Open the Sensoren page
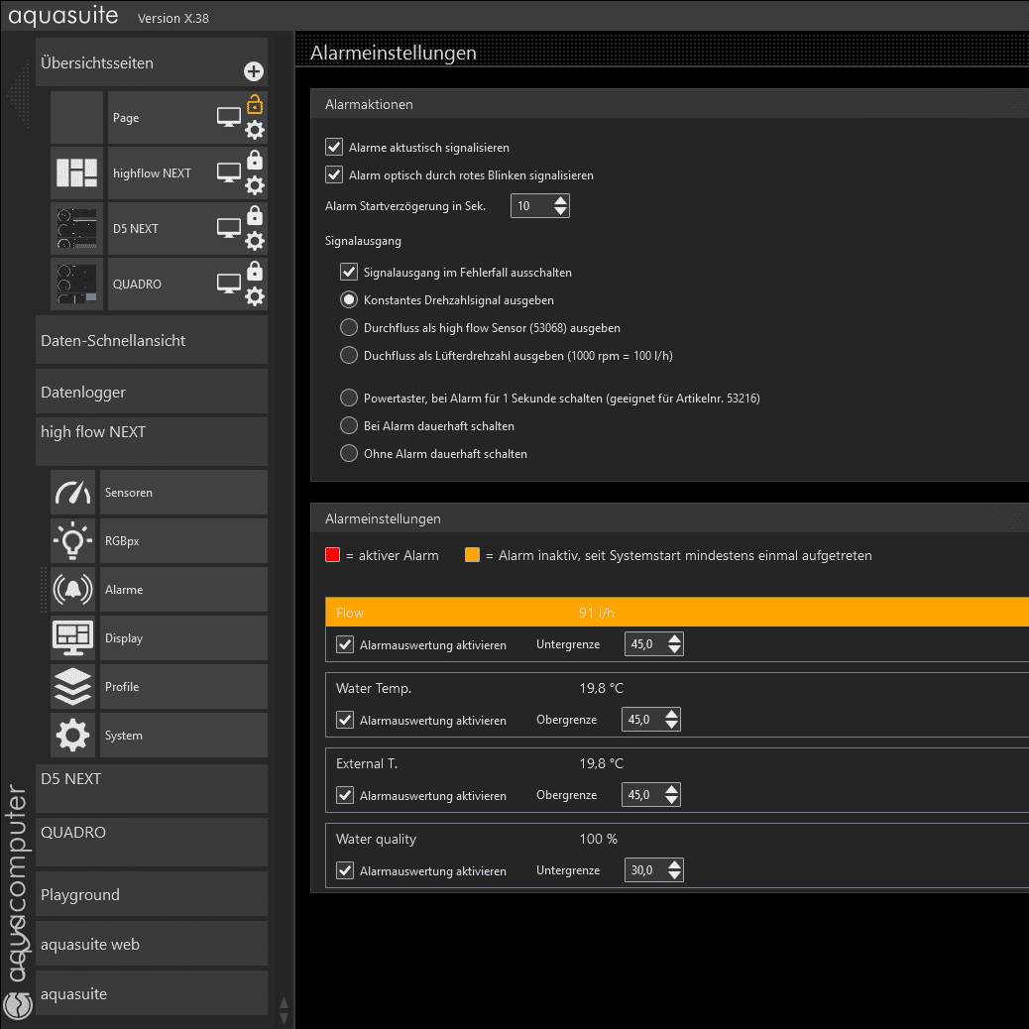The height and width of the screenshot is (1029, 1029). point(183,492)
